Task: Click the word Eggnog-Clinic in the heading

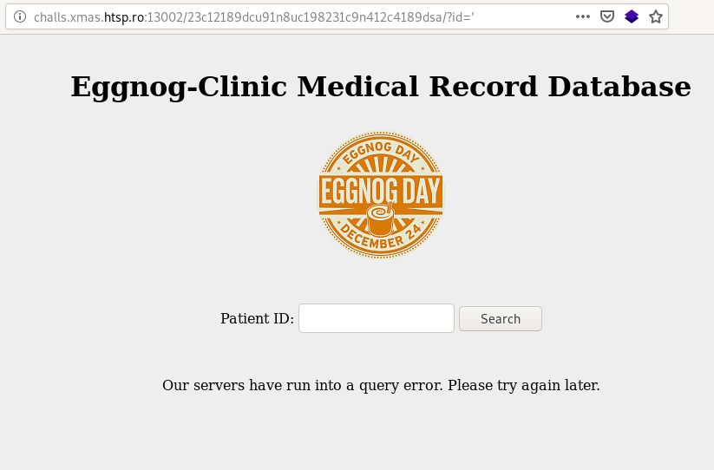Action: 179,87
